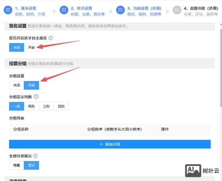Click subtitle 分享, 评论, 版权等
The image size is (222, 181).
[201, 14]
